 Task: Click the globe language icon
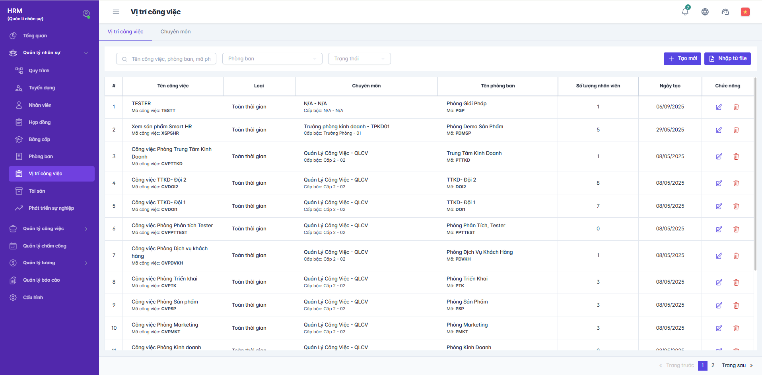705,12
